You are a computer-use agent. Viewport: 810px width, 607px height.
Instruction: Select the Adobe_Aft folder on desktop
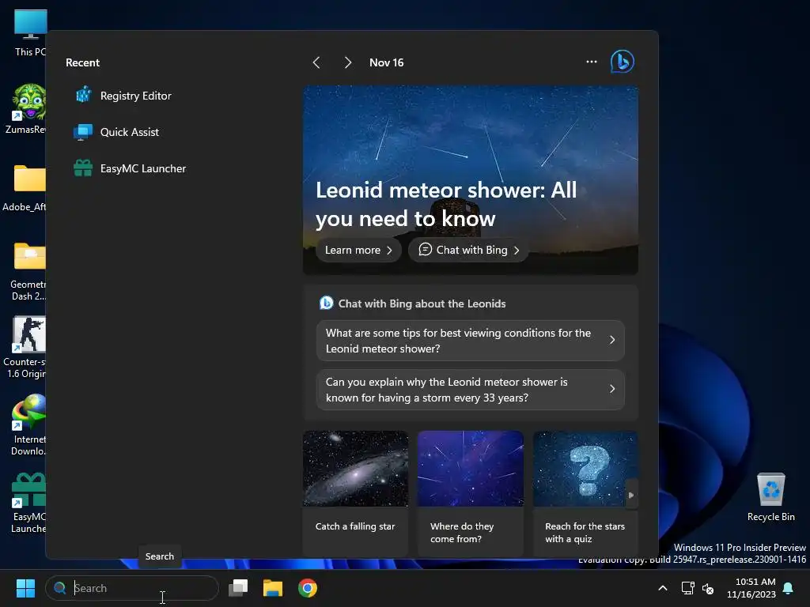25,188
